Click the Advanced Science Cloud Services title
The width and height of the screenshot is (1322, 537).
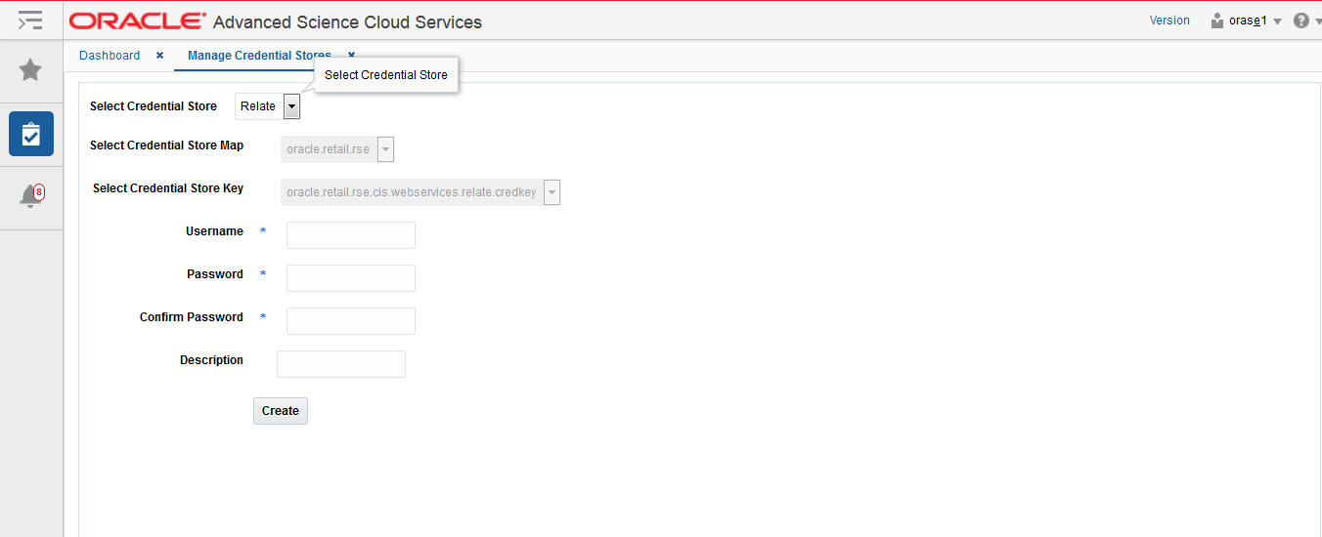click(x=347, y=21)
